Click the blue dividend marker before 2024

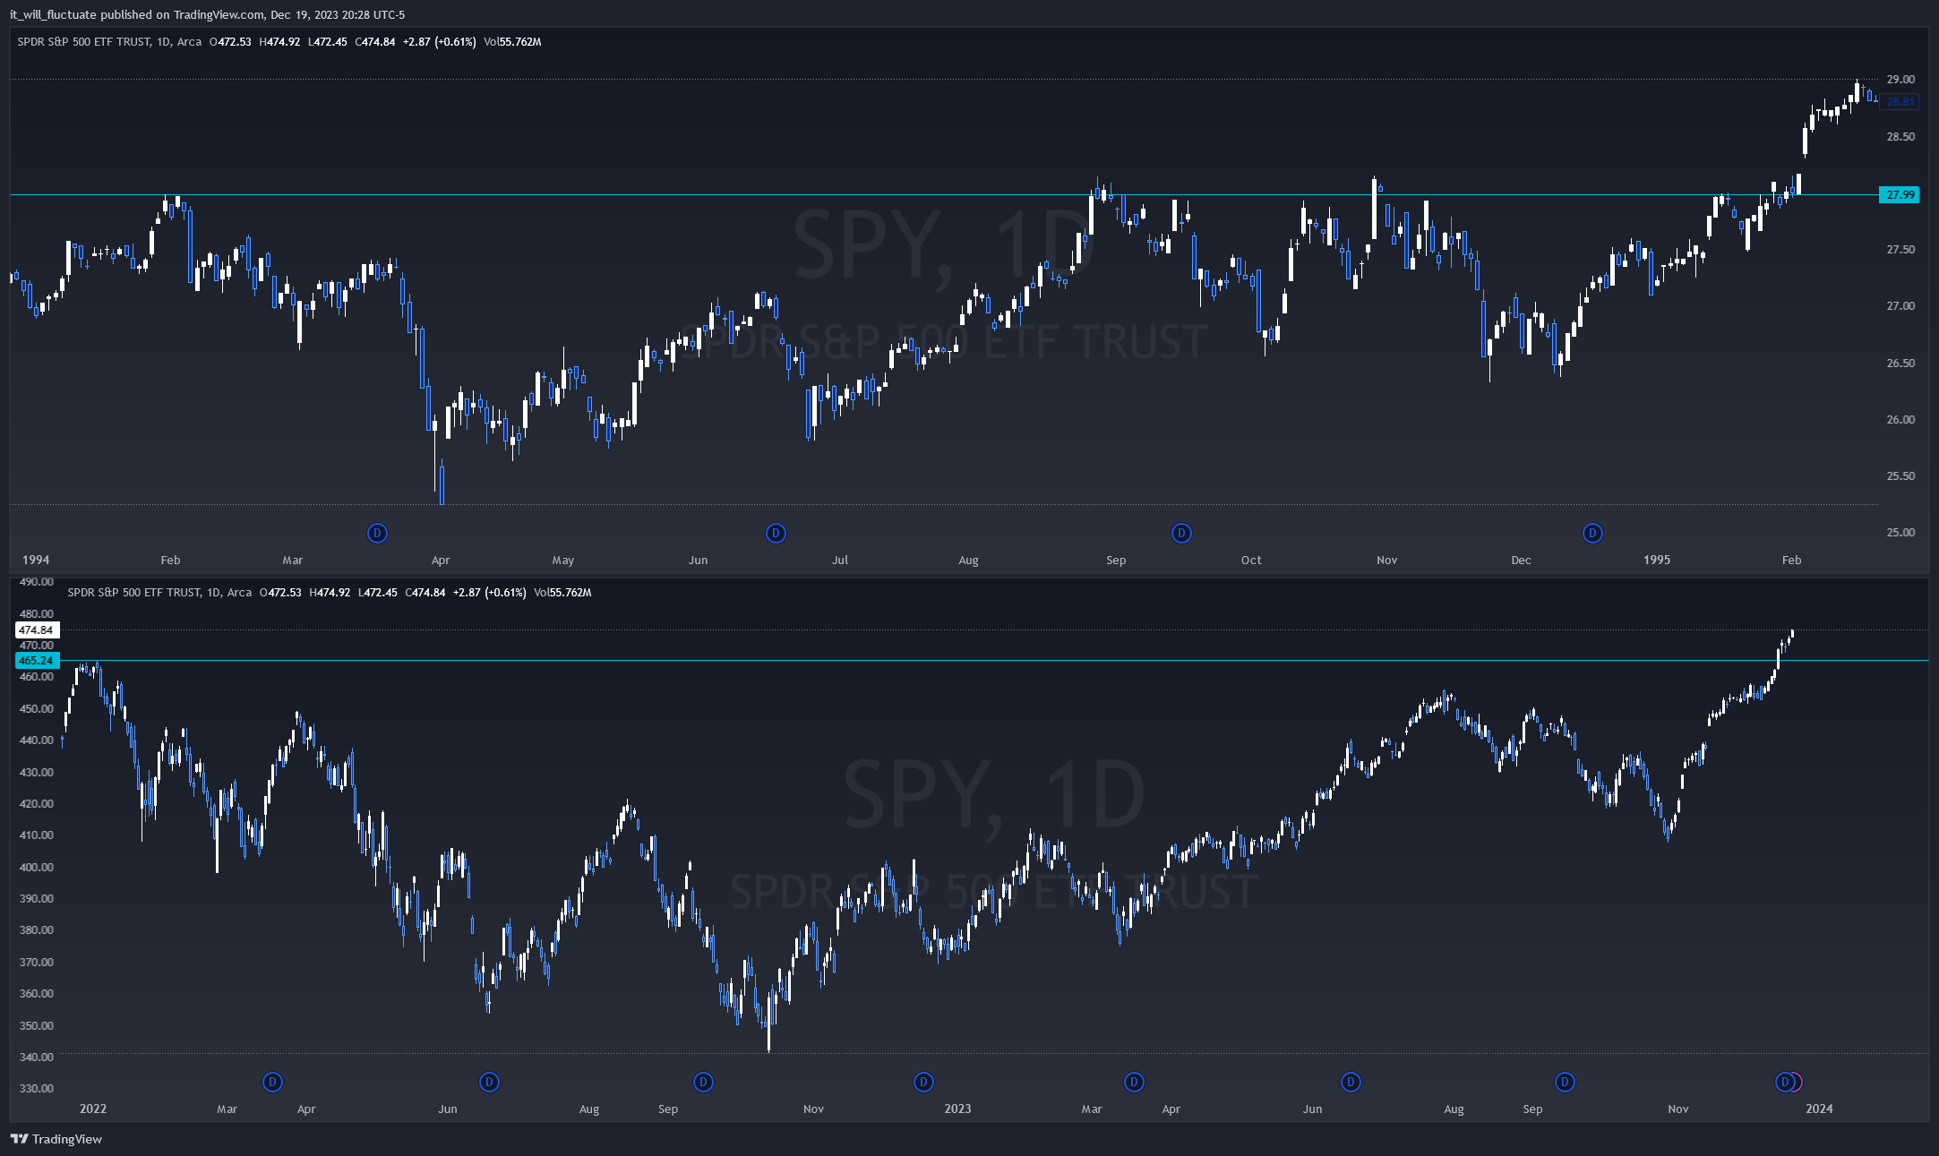pos(1785,1082)
